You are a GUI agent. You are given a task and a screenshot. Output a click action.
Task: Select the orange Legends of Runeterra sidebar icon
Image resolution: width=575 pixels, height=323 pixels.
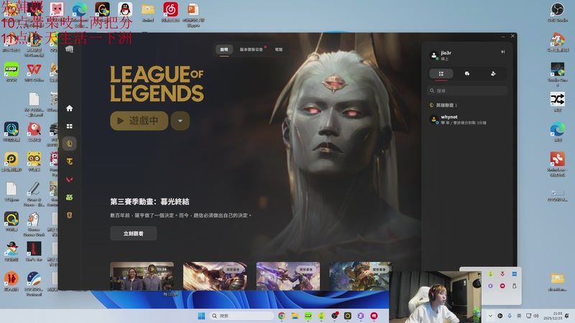69,215
